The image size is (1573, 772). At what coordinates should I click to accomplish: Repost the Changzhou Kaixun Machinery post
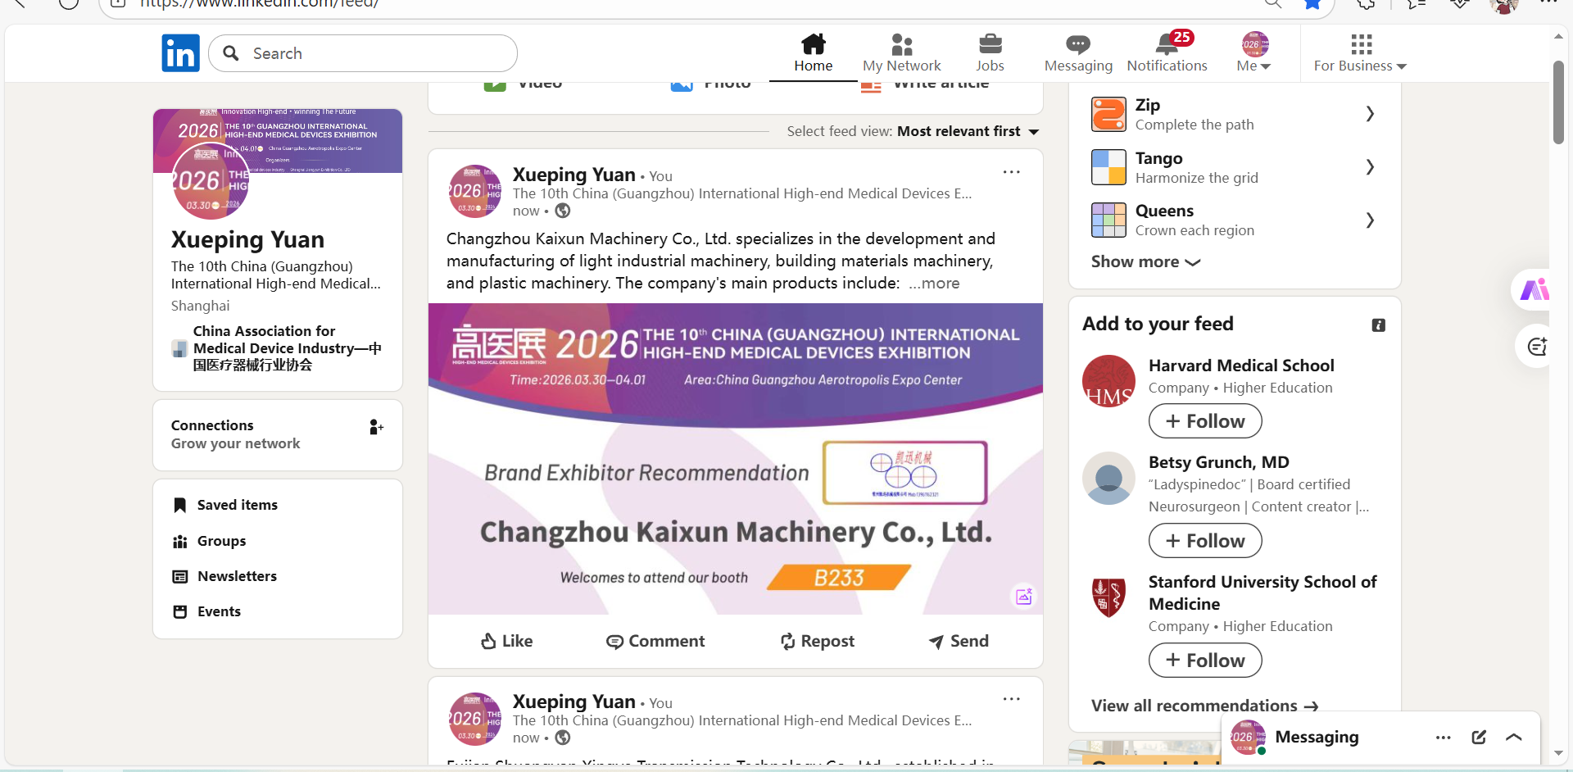pyautogui.click(x=817, y=641)
